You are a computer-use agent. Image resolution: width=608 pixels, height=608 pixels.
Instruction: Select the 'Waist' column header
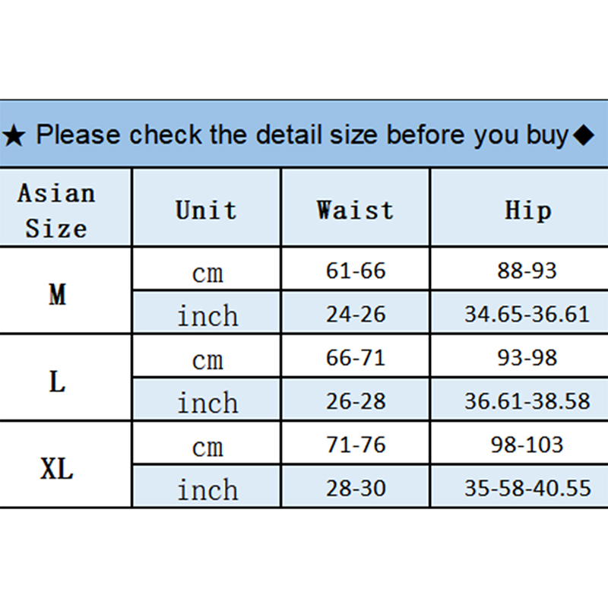[356, 209]
